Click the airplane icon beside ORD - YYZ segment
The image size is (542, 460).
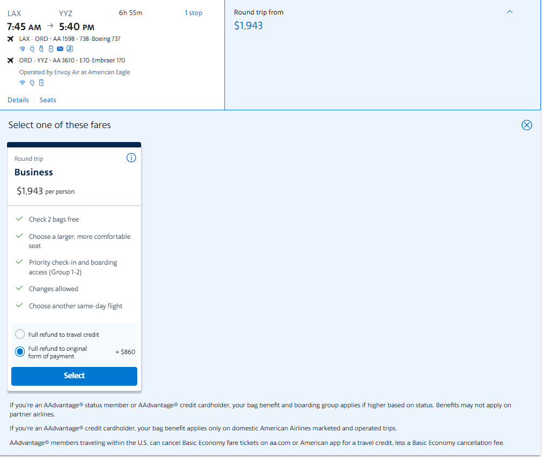coord(10,60)
